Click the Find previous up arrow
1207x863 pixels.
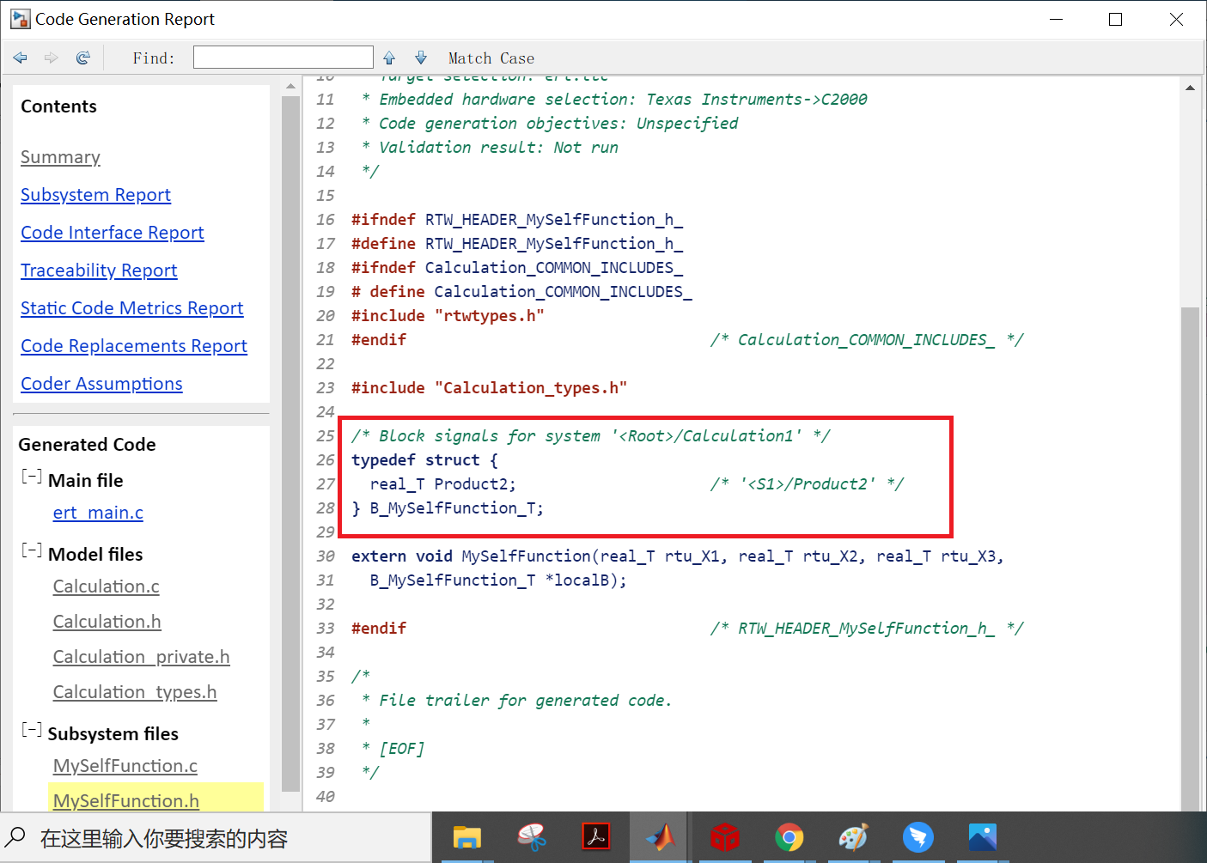click(x=389, y=58)
